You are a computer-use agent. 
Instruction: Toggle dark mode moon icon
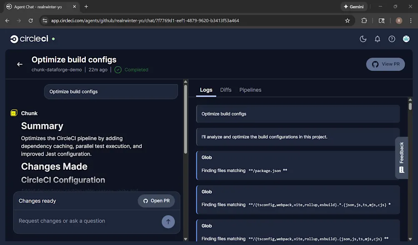click(x=363, y=39)
